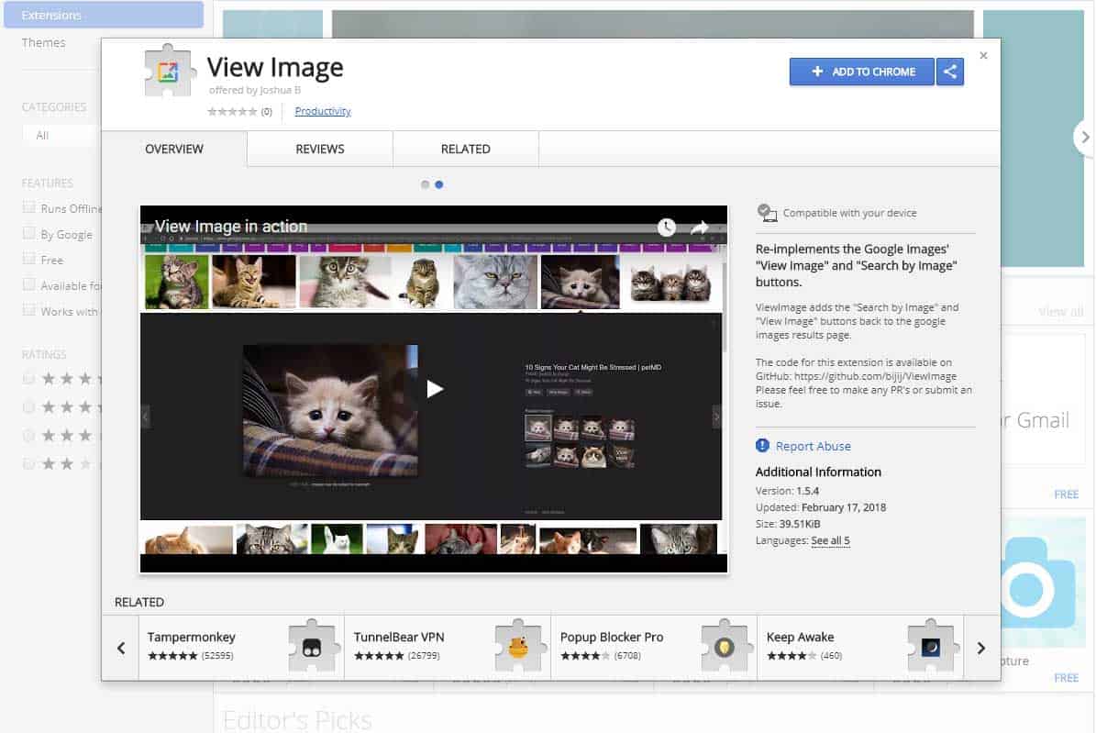Select Themes in the store sidebar
This screenshot has height=733, width=1096.
click(43, 43)
